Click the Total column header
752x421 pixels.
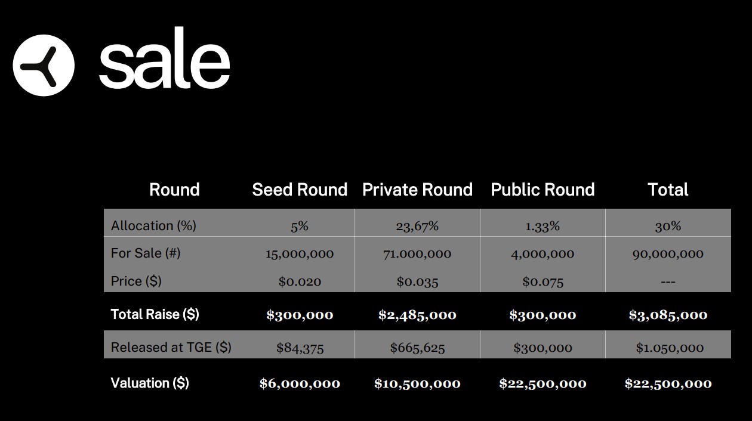click(668, 190)
